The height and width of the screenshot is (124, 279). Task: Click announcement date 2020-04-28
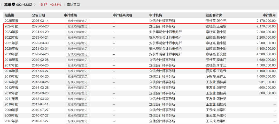point(40,54)
